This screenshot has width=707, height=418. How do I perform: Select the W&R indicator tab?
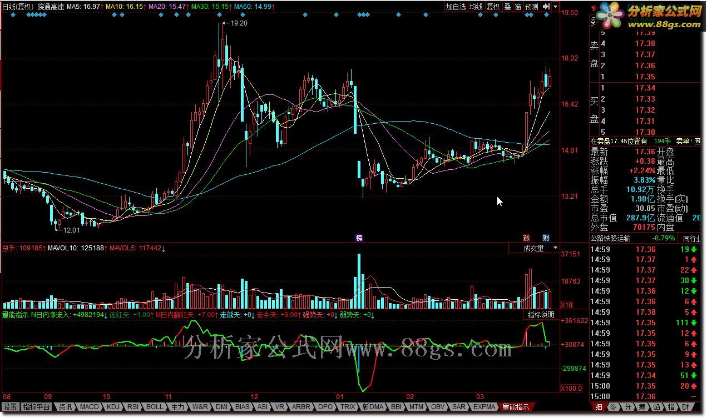(200, 407)
